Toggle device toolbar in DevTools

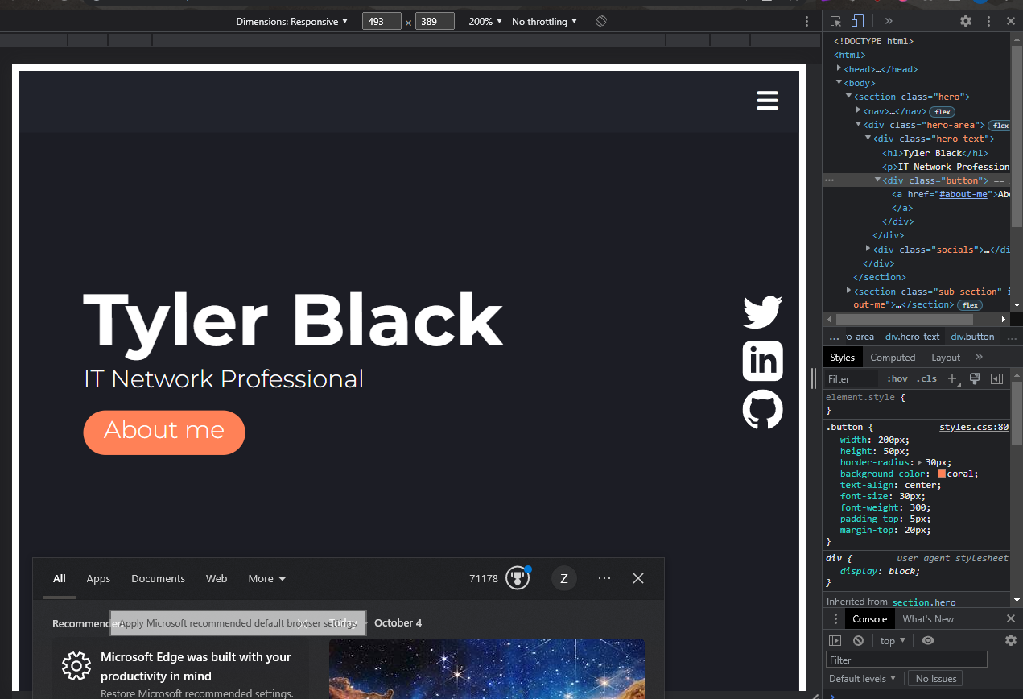pyautogui.click(x=857, y=21)
